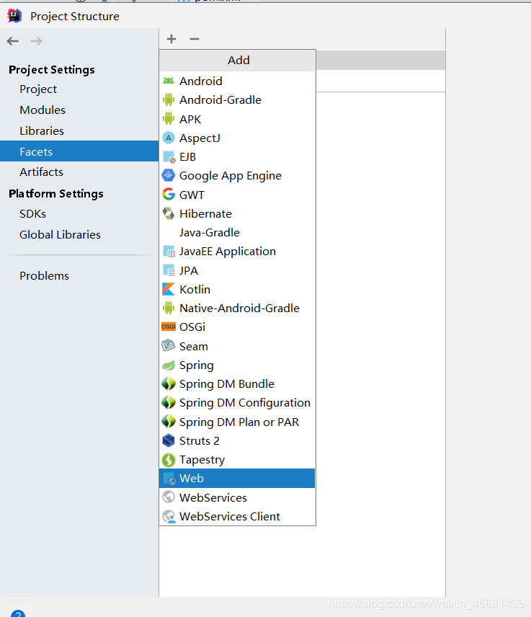This screenshot has width=531, height=617.
Task: Select the highlighted Web facet
Action: pos(237,478)
